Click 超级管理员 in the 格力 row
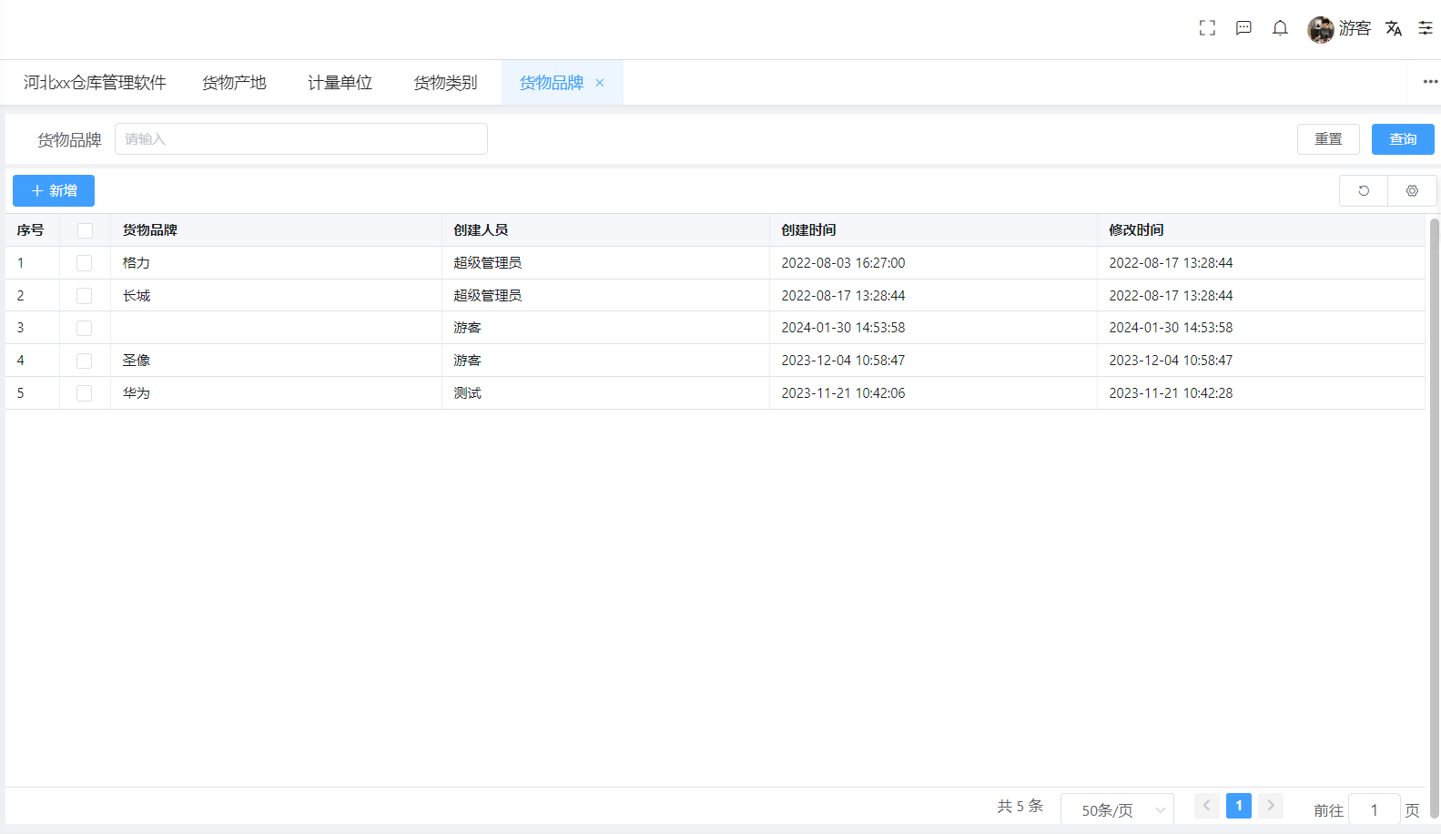The height and width of the screenshot is (834, 1441). click(x=488, y=263)
